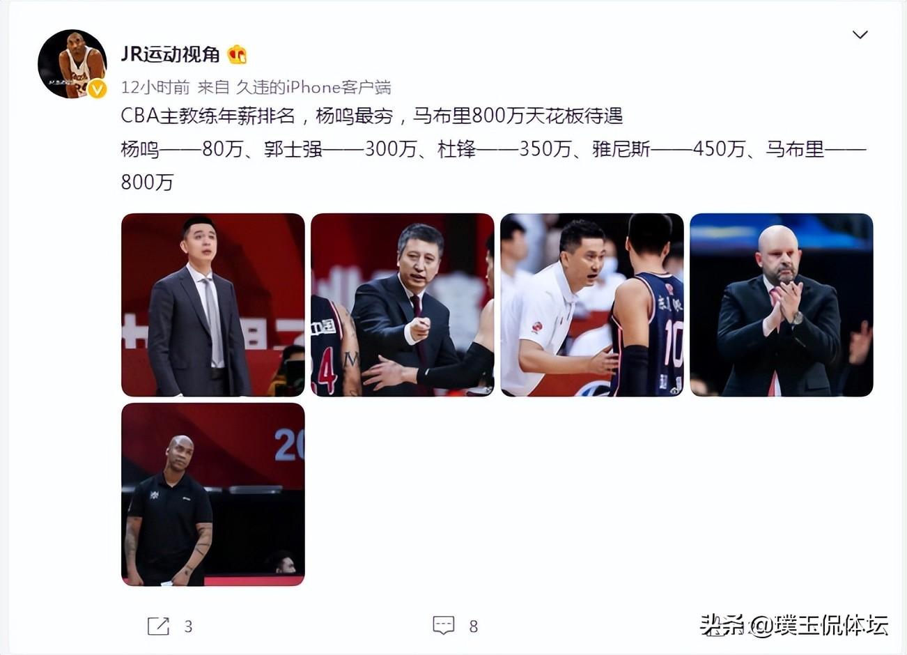This screenshot has height=655, width=907.
Task: Click the yellow verified badge on avatar
Action: click(x=97, y=88)
